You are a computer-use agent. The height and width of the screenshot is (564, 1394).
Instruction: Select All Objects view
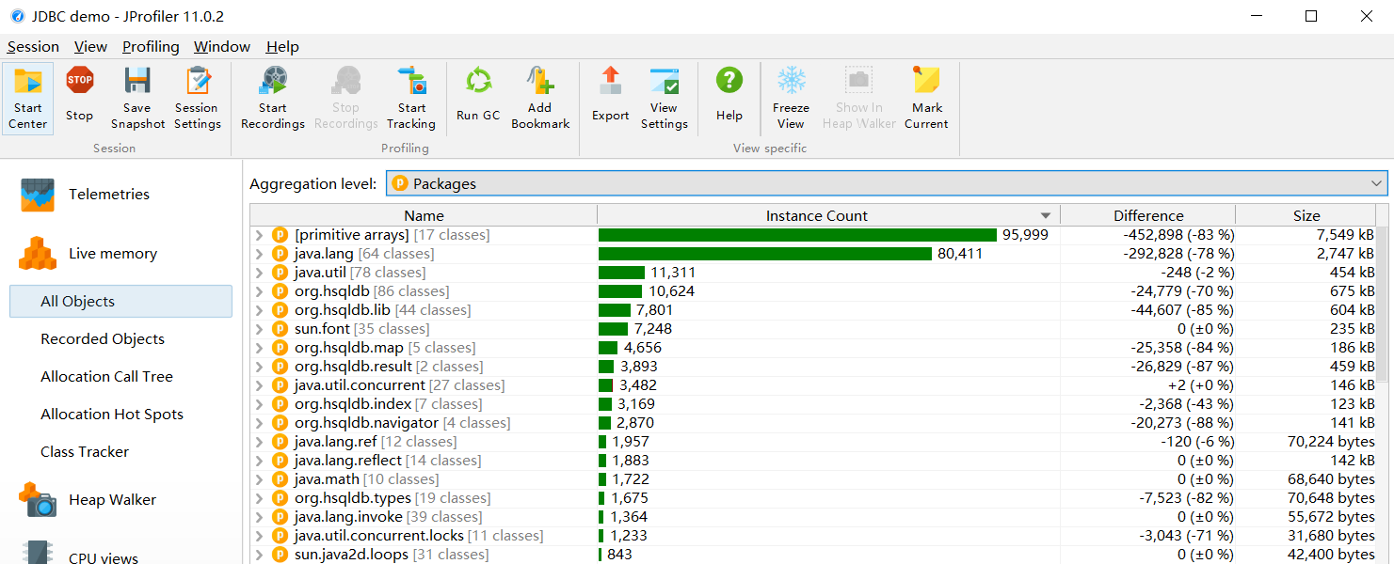click(120, 302)
